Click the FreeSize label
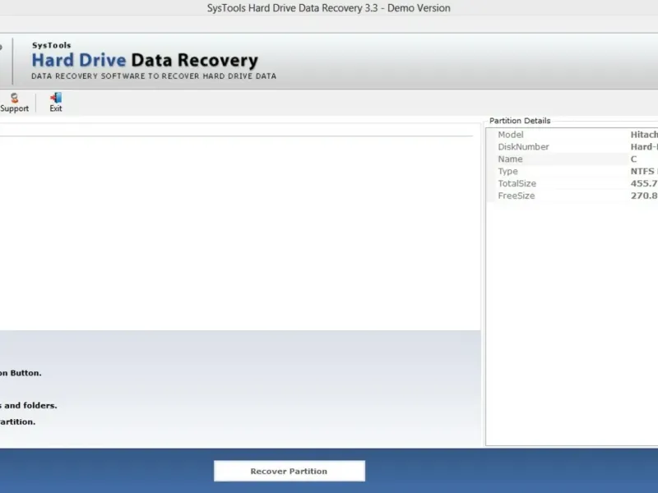658x493 pixels. [517, 196]
